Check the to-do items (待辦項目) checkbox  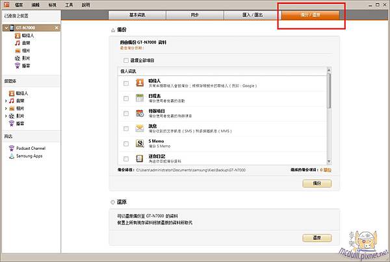126,113
